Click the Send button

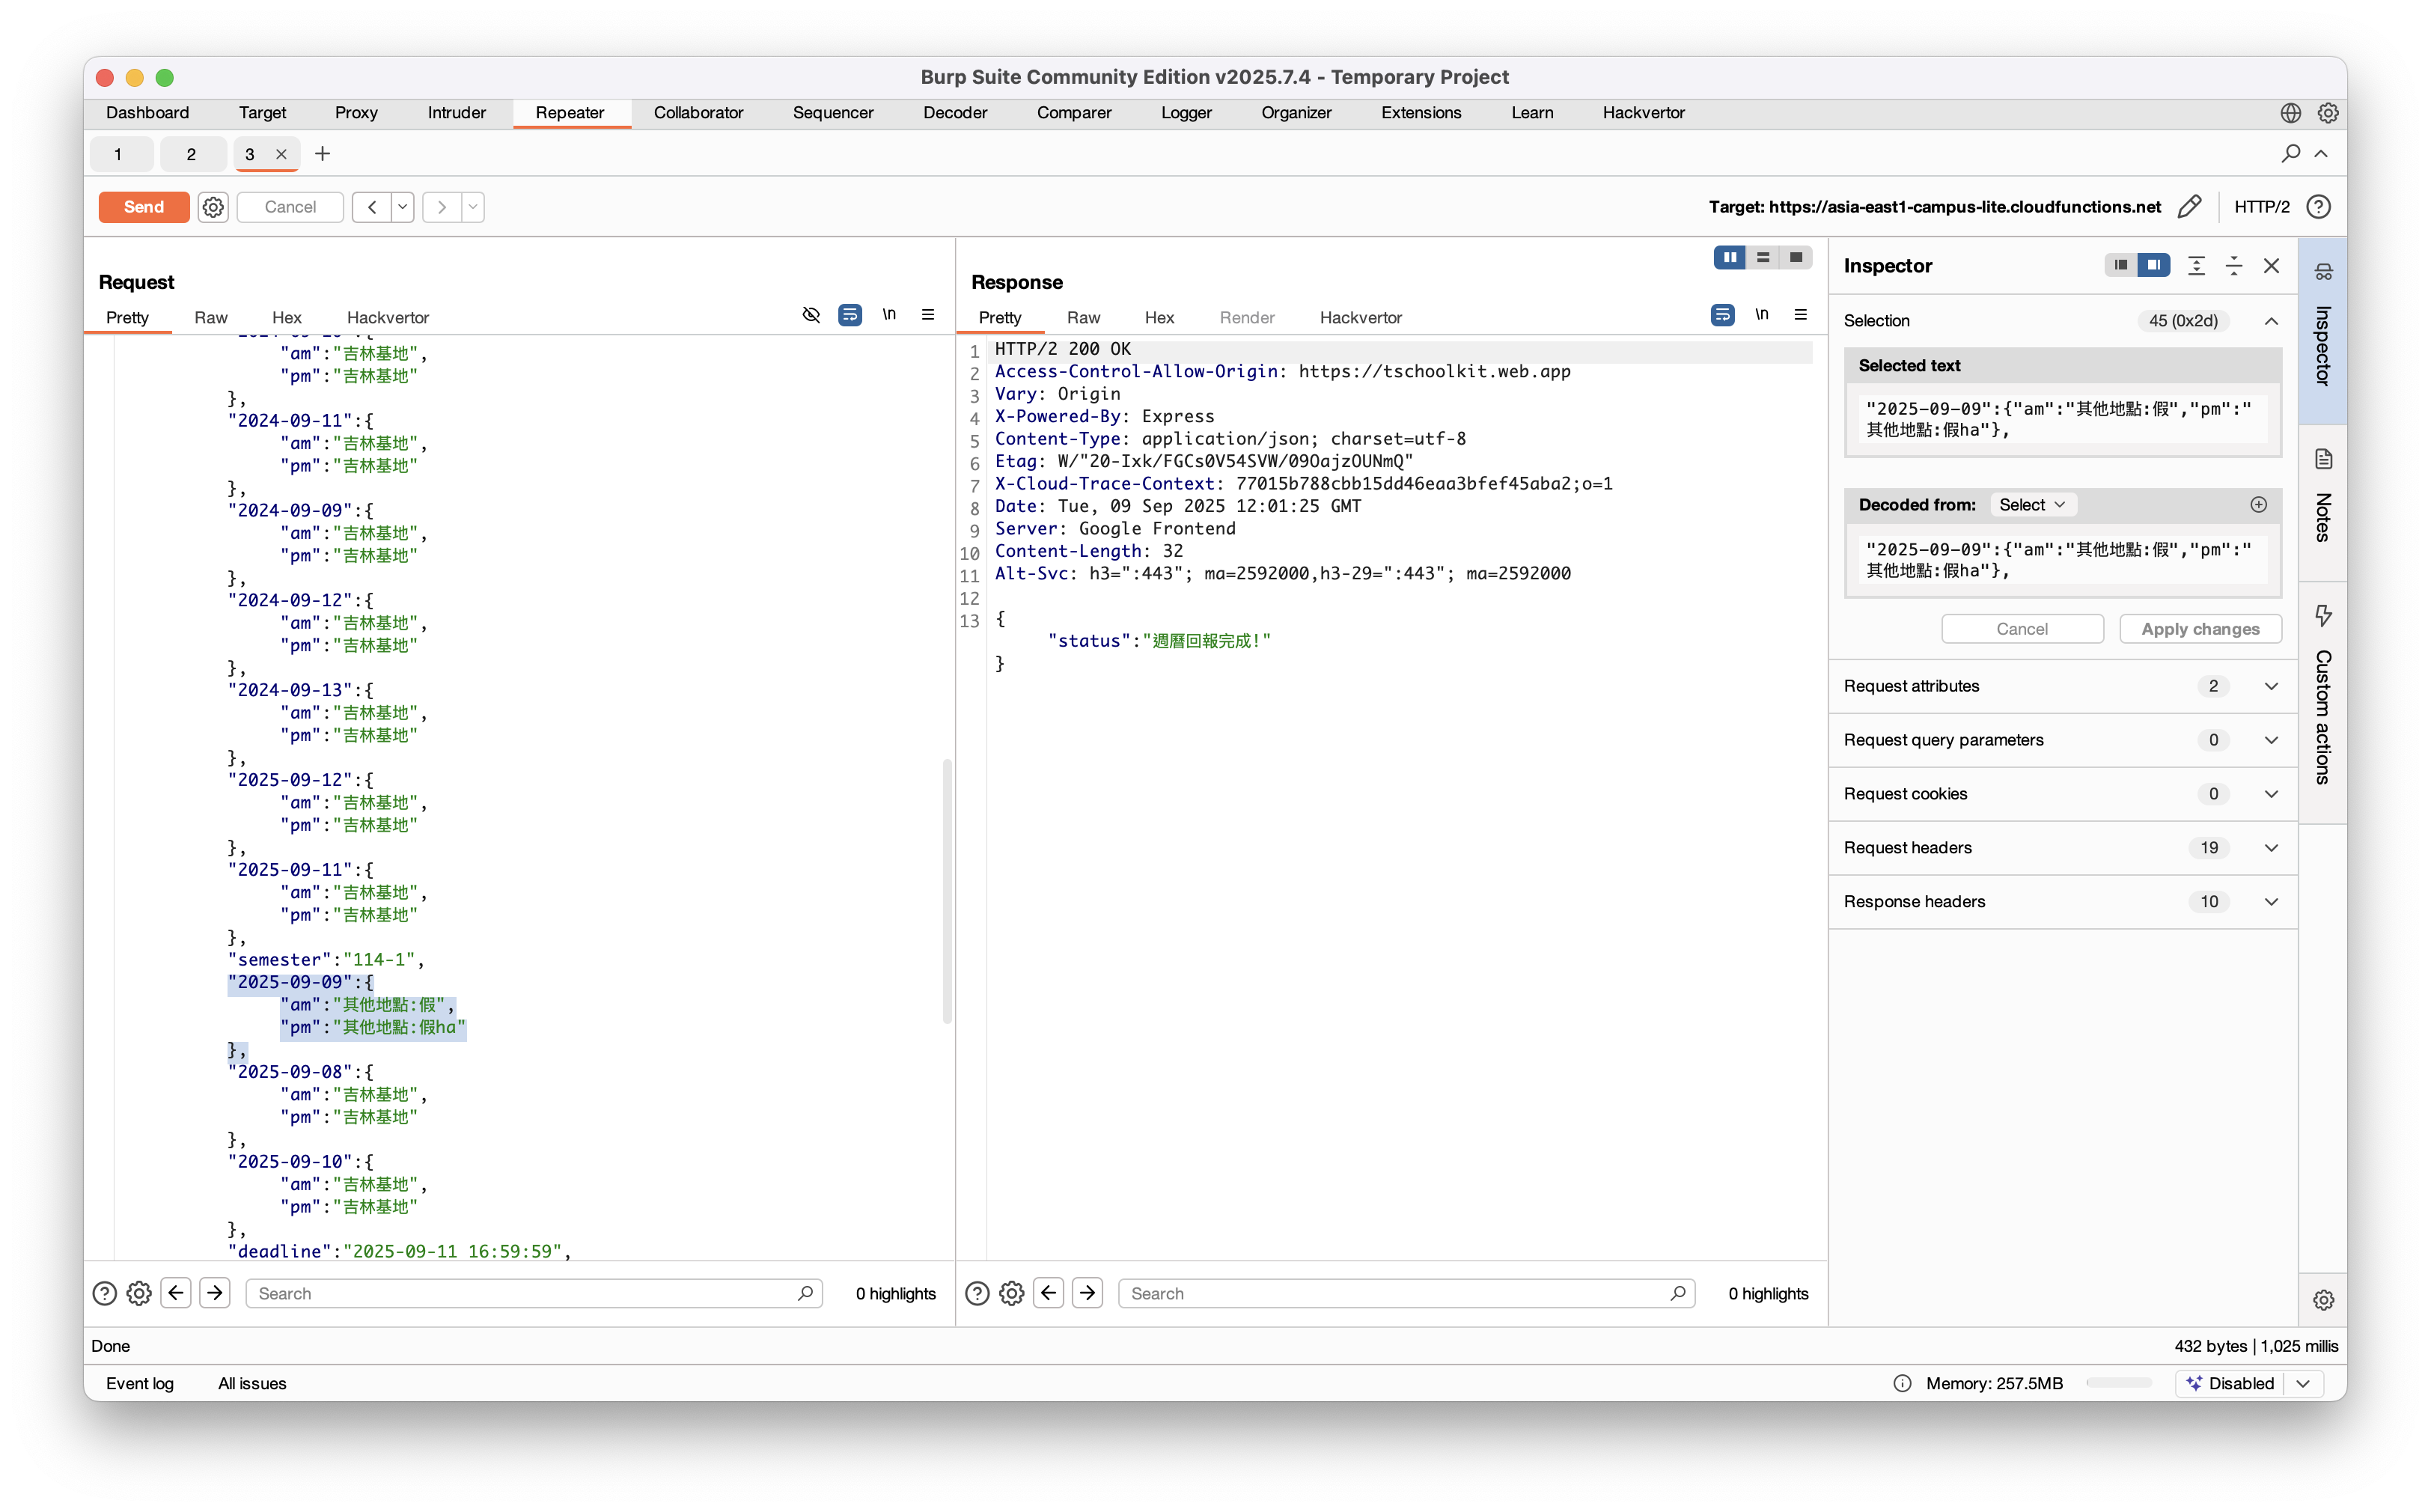point(144,207)
